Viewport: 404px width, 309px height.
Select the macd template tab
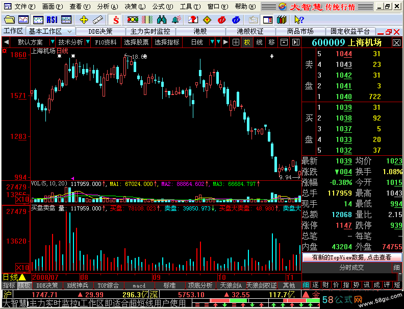(139, 286)
